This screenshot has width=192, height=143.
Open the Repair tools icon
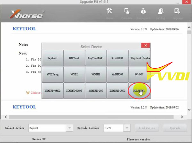(109, 11)
